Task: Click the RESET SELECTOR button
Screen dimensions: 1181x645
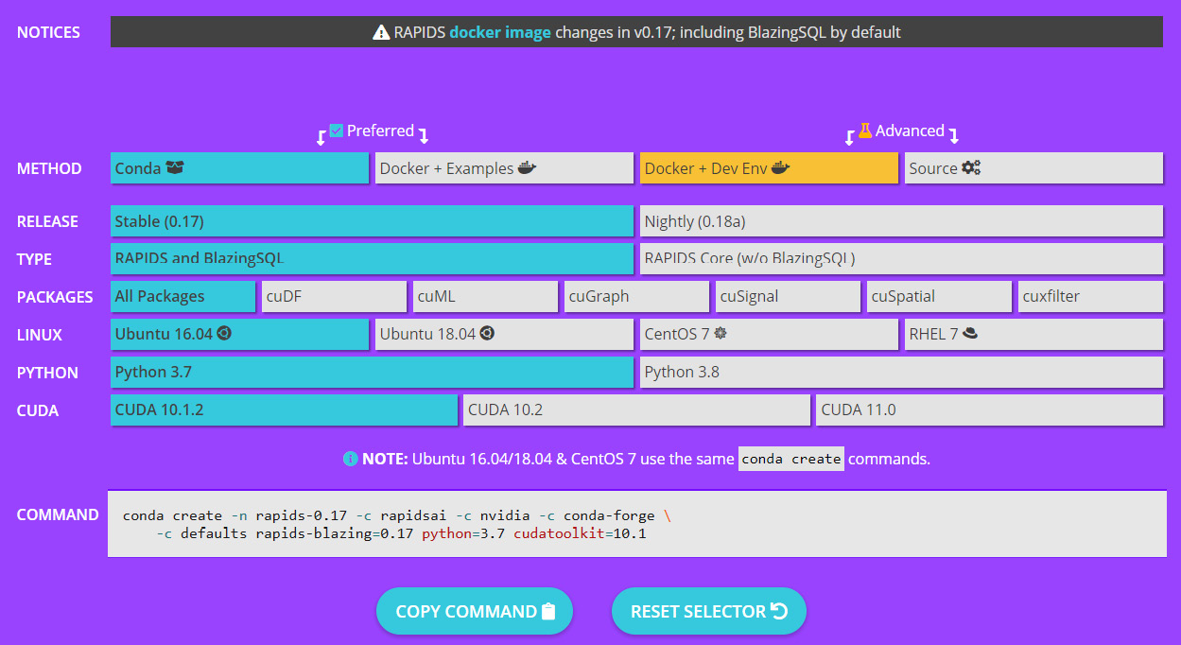Action: [x=709, y=611]
